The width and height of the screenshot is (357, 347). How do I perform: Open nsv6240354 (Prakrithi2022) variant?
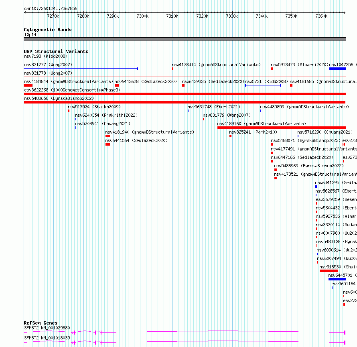[106, 115]
